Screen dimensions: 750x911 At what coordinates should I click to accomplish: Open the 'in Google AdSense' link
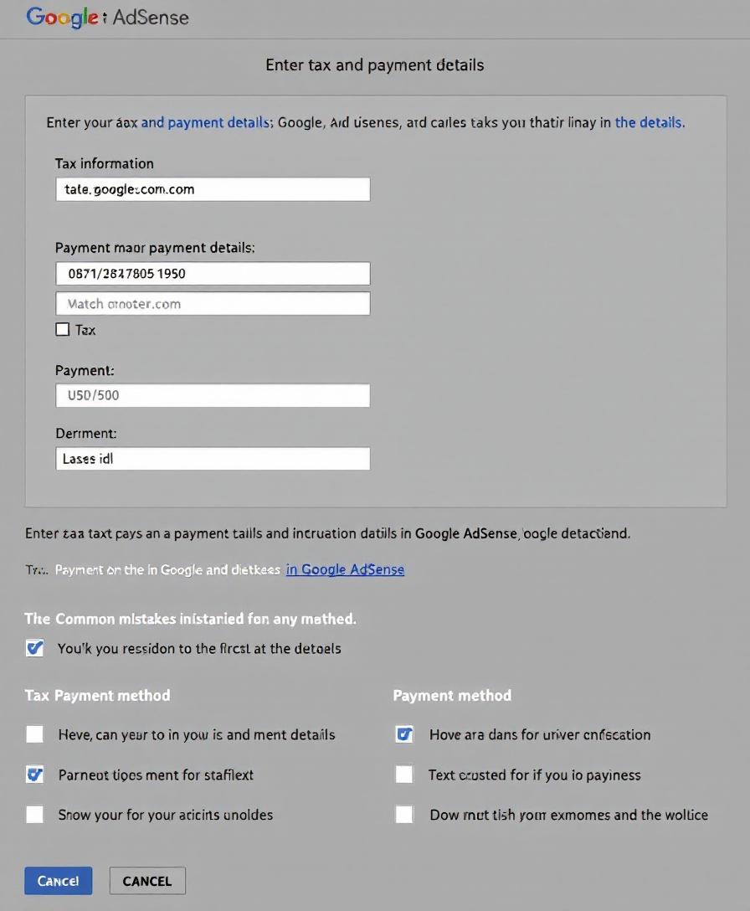(345, 569)
